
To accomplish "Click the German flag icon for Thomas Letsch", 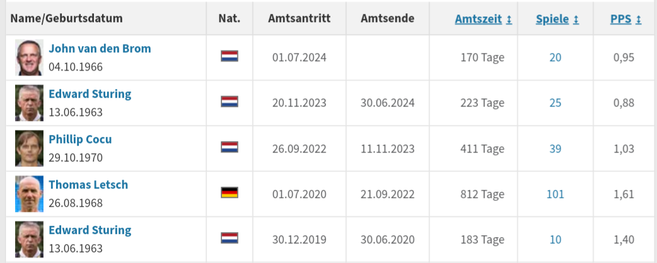I will 230,192.
